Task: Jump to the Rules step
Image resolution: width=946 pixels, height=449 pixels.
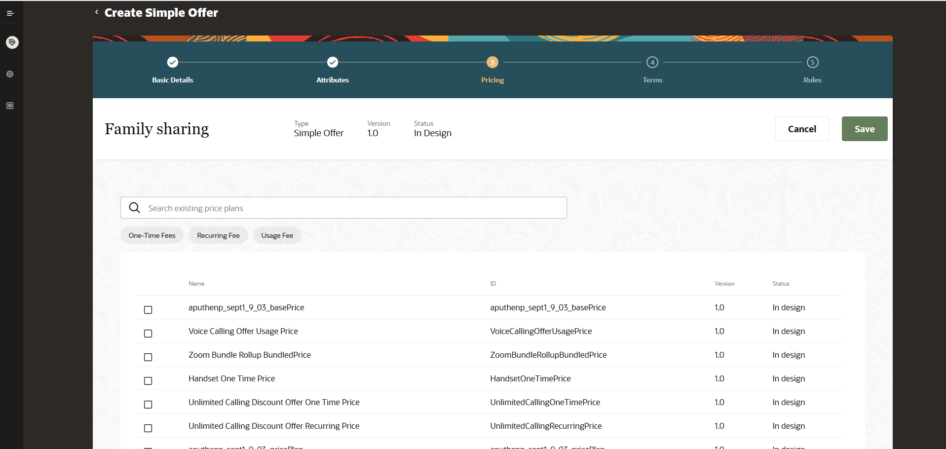Action: tap(812, 70)
